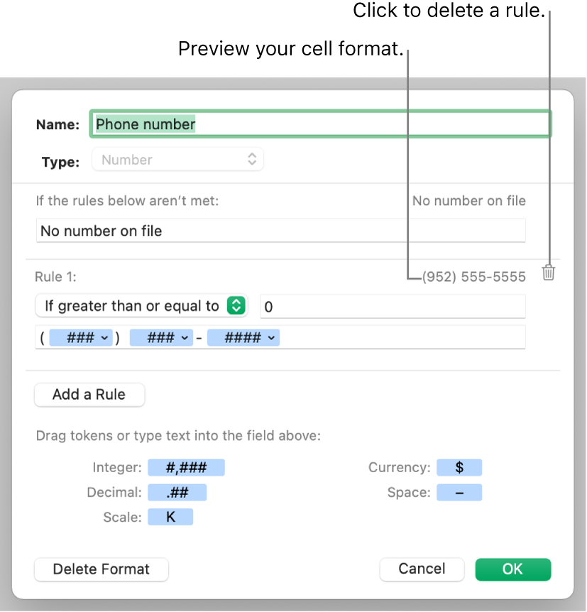The height and width of the screenshot is (612, 587).
Task: Click Cancel to dismiss the dialog
Action: [422, 569]
